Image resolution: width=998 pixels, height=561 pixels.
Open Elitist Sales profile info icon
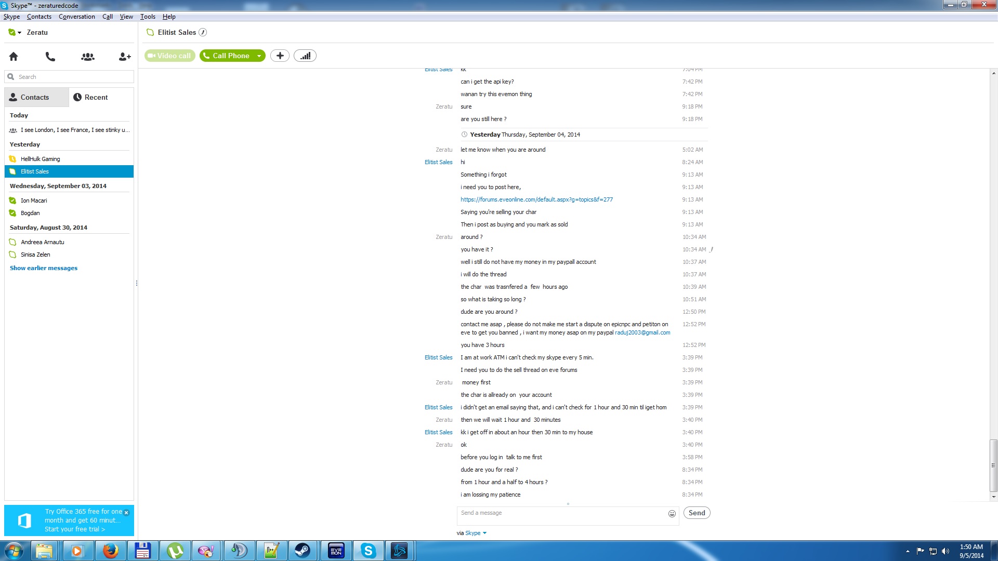(x=203, y=32)
